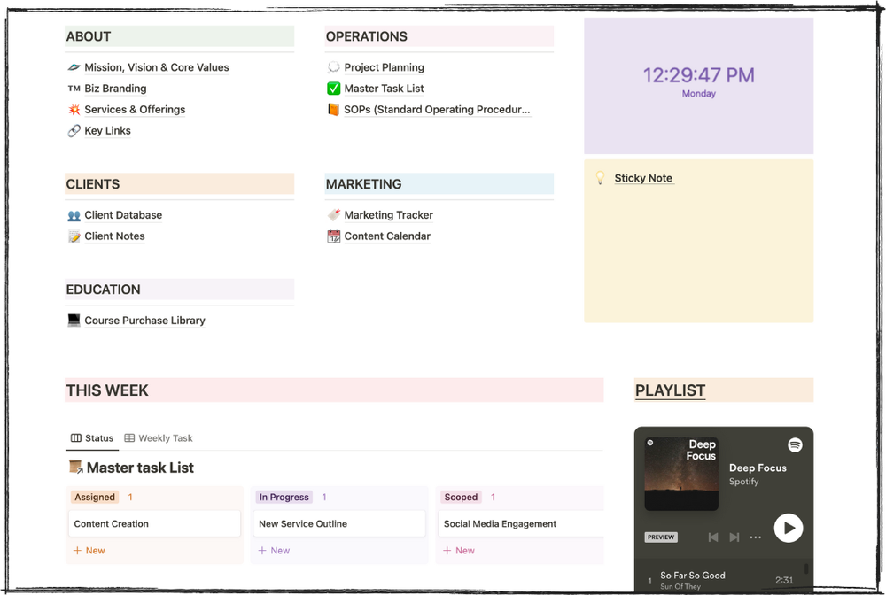The image size is (886, 595).
Task: Open the SOPs folder icon
Action: click(x=334, y=110)
